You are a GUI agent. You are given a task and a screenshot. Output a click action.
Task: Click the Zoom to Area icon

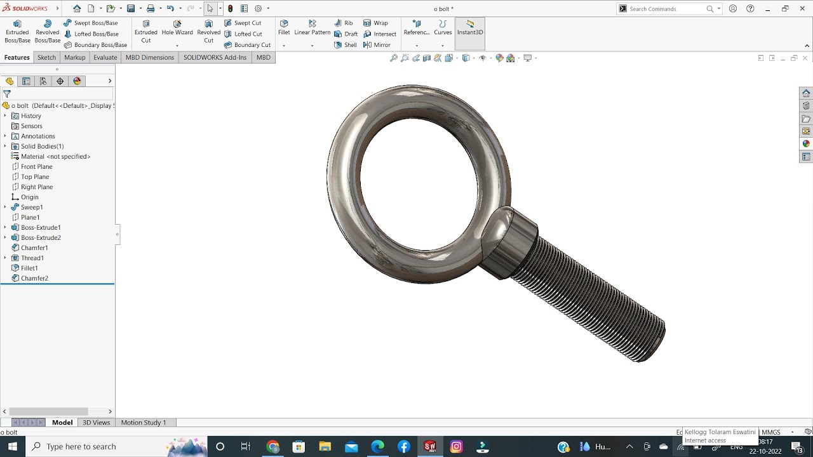tap(405, 58)
